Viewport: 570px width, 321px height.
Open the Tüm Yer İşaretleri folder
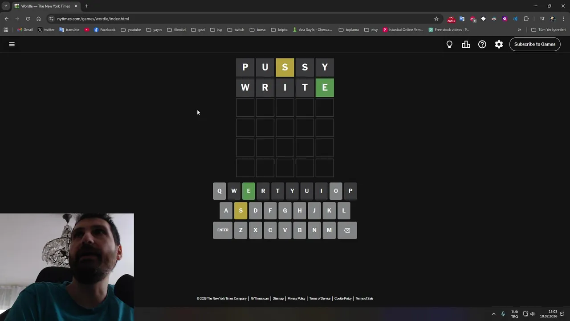[x=549, y=30]
